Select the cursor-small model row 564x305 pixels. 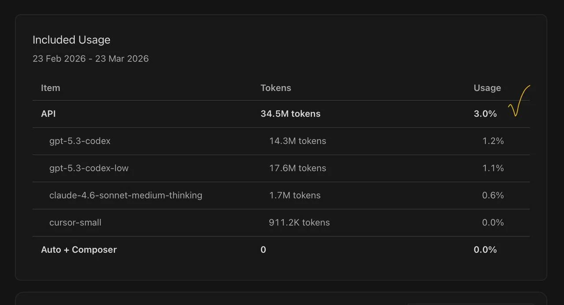75,222
